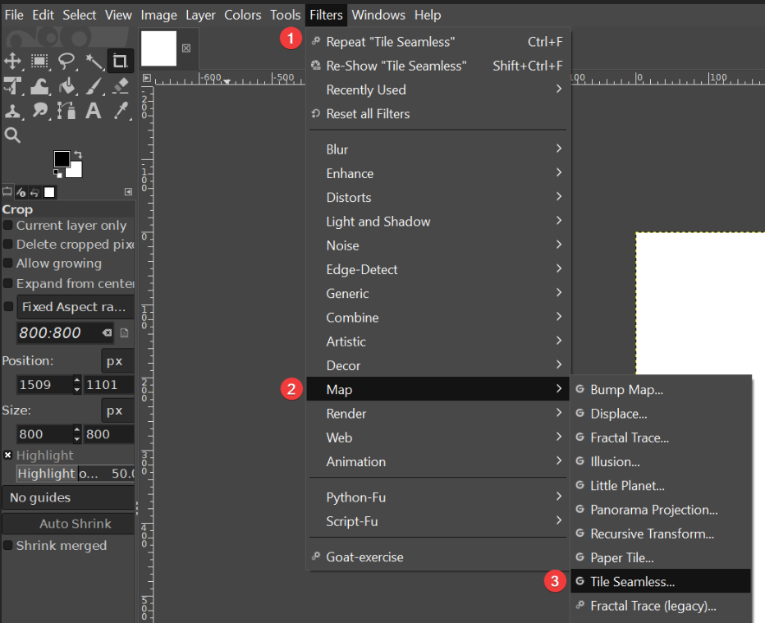Enable the Shrink merged option
Viewport: 765px width, 623px height.
coord(8,546)
